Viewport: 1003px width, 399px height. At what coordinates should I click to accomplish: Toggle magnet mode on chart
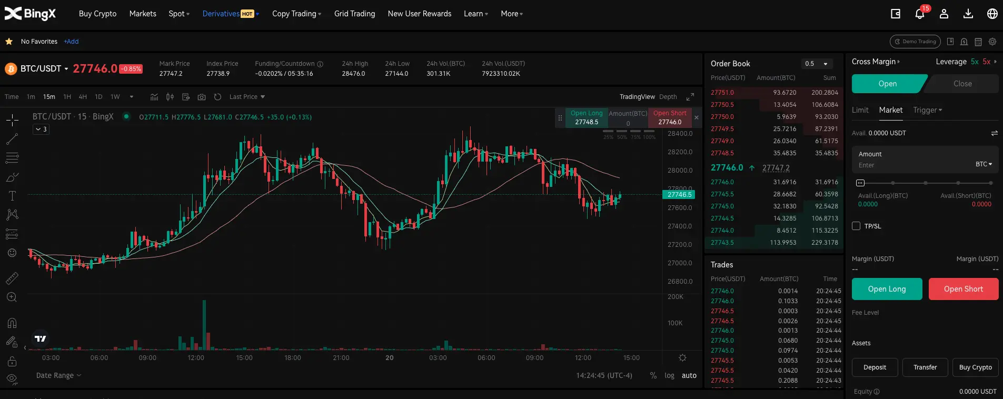(x=12, y=323)
